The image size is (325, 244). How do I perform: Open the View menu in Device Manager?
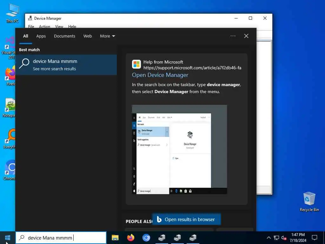coord(59,27)
